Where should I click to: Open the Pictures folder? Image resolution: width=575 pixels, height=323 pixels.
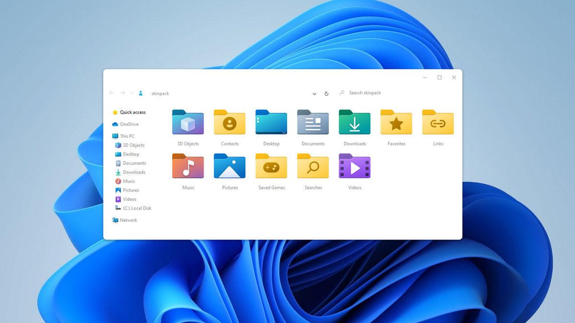click(x=230, y=167)
